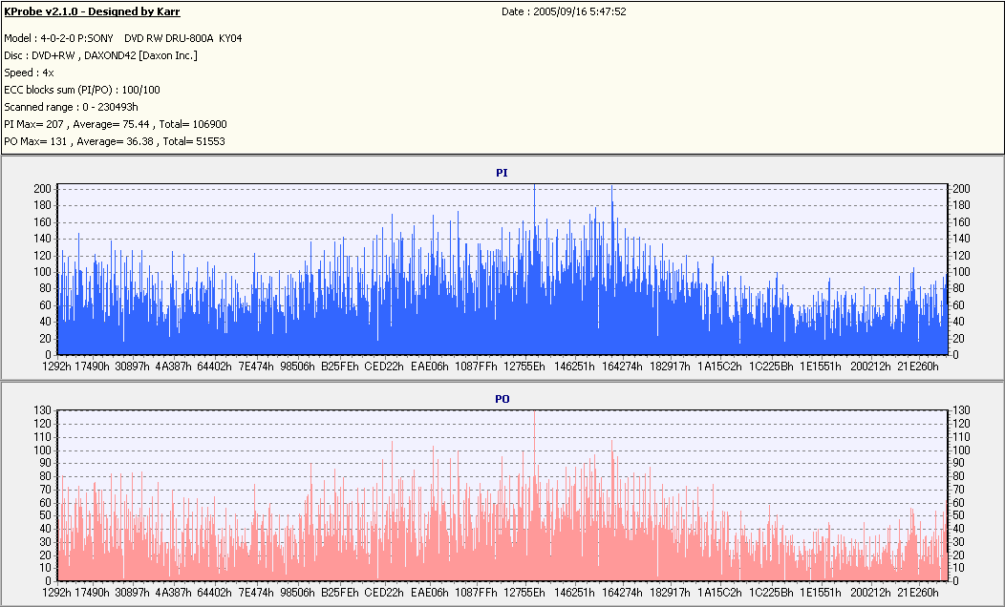Click the PI chart title
Image resolution: width=1005 pixels, height=607 pixels.
(502, 173)
